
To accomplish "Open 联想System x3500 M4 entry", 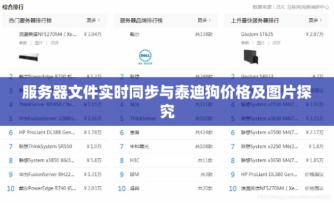I will coord(269,132).
